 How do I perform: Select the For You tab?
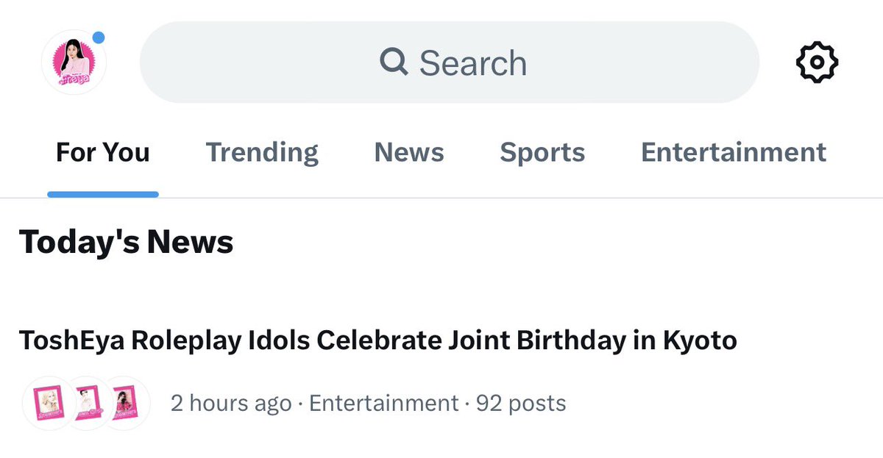pos(103,152)
